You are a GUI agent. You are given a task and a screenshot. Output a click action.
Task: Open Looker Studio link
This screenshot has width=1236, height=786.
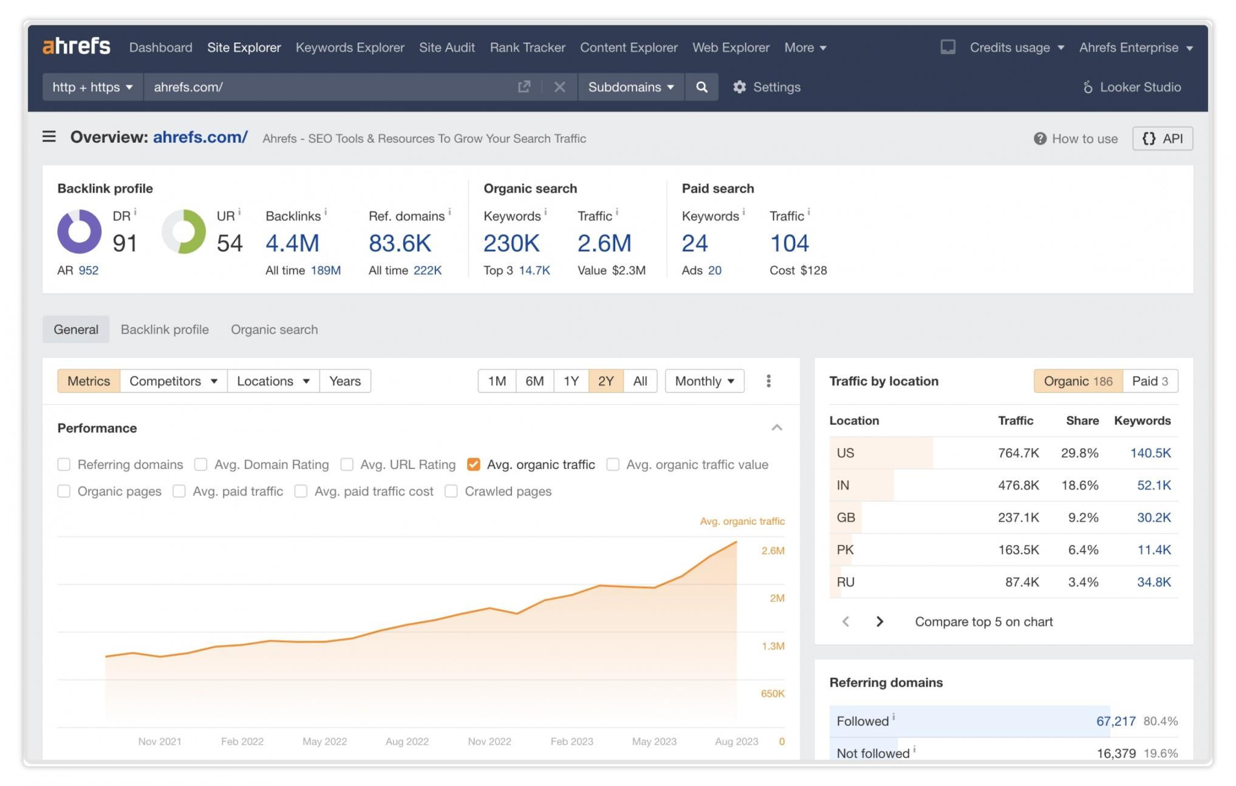pos(1132,87)
